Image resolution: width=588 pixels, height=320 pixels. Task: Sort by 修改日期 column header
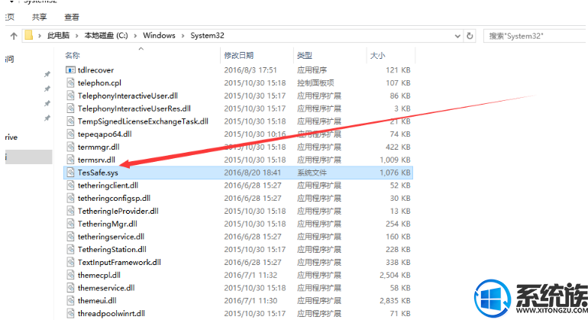point(239,56)
